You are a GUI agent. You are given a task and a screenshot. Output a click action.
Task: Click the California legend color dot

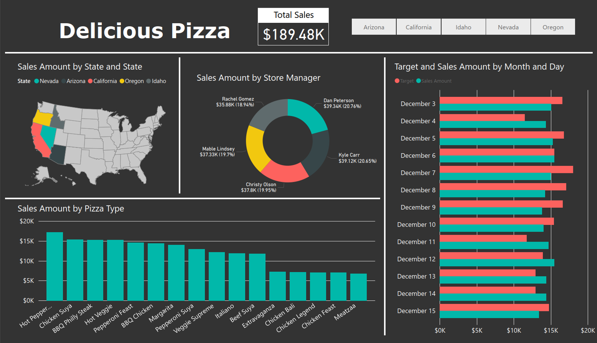pos(90,81)
